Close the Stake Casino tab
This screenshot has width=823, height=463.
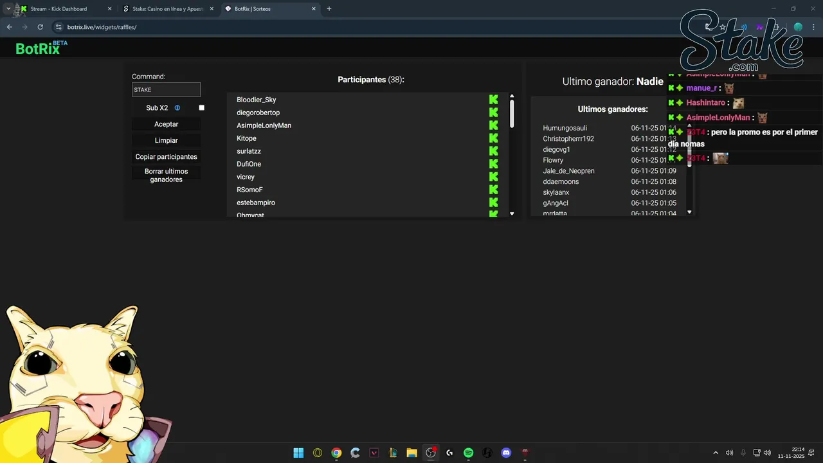pyautogui.click(x=212, y=9)
